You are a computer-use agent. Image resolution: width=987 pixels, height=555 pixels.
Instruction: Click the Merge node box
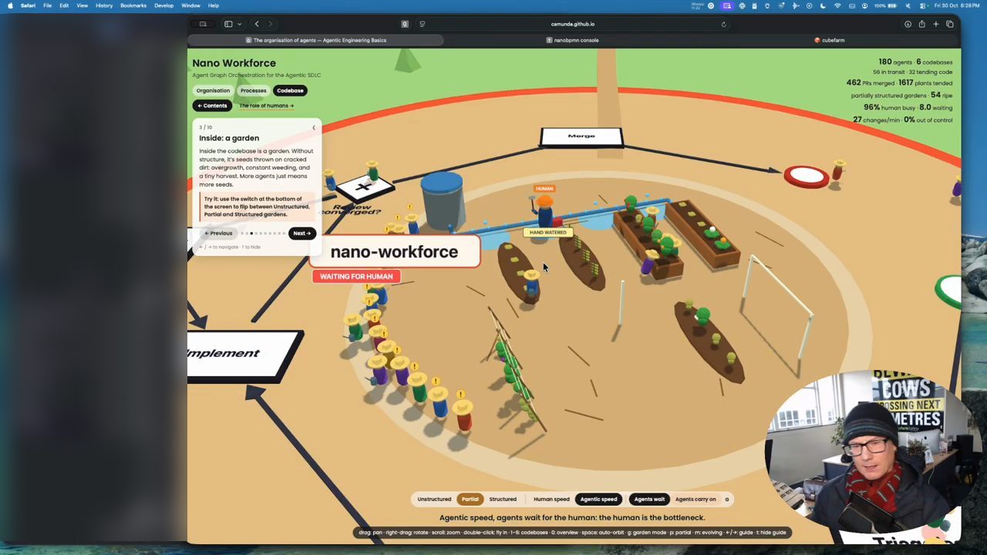(x=581, y=137)
